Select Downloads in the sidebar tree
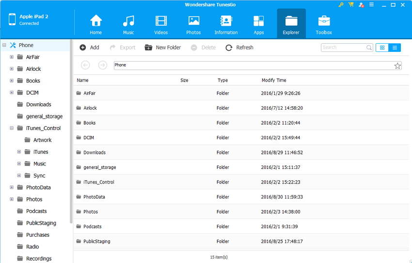 38,104
